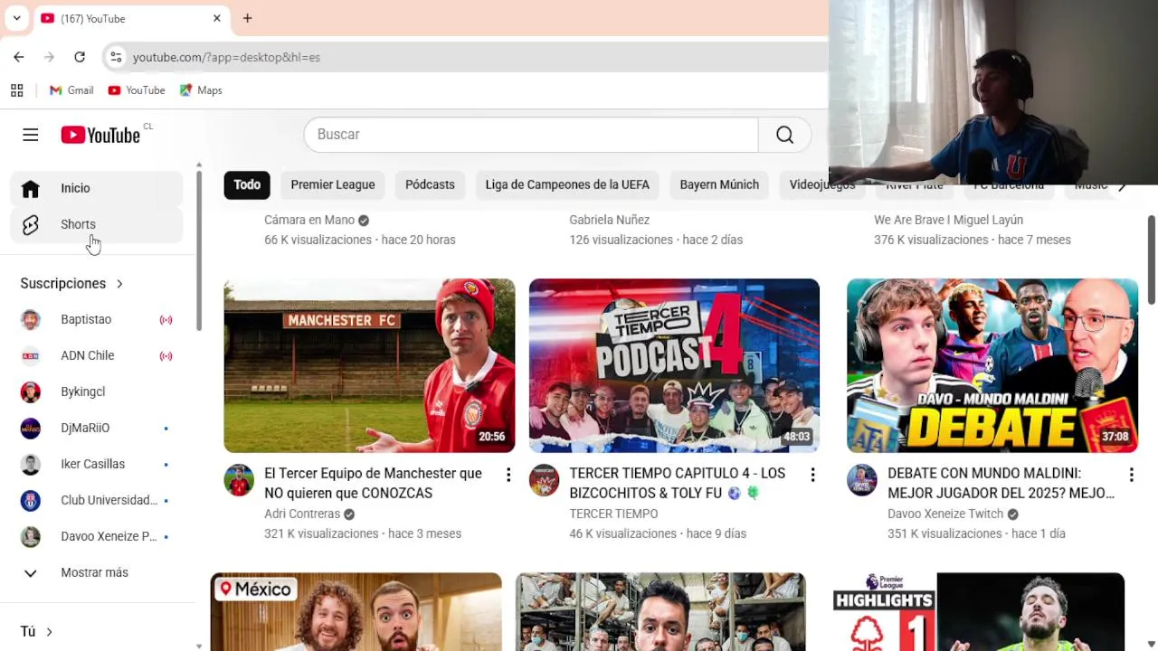1158x651 pixels.
Task: Expand Mostrar más subscriptions
Action: point(97,572)
